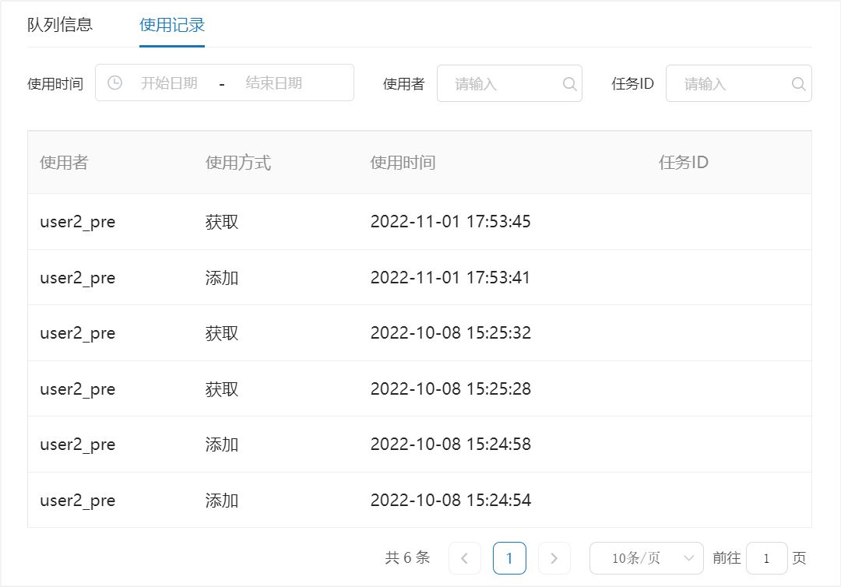The height and width of the screenshot is (587, 841).
Task: Click the 使用方式 column header
Action: pos(238,163)
